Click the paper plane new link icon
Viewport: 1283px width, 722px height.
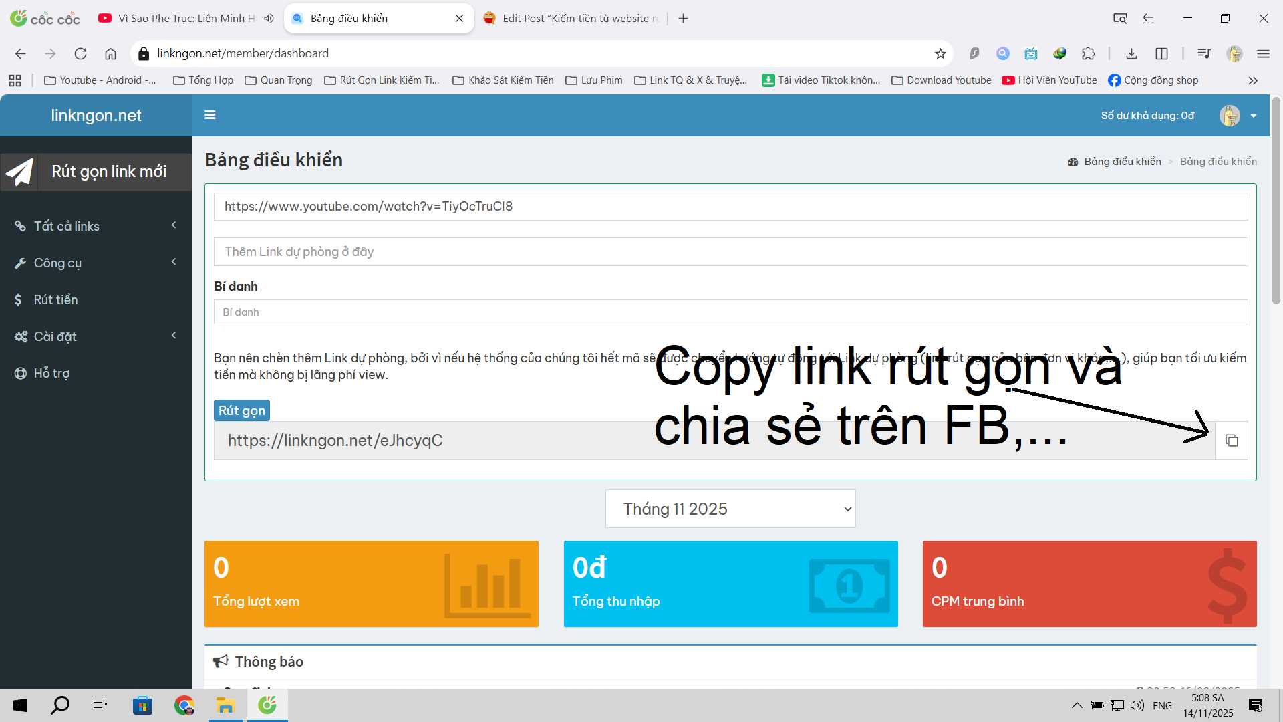19,172
